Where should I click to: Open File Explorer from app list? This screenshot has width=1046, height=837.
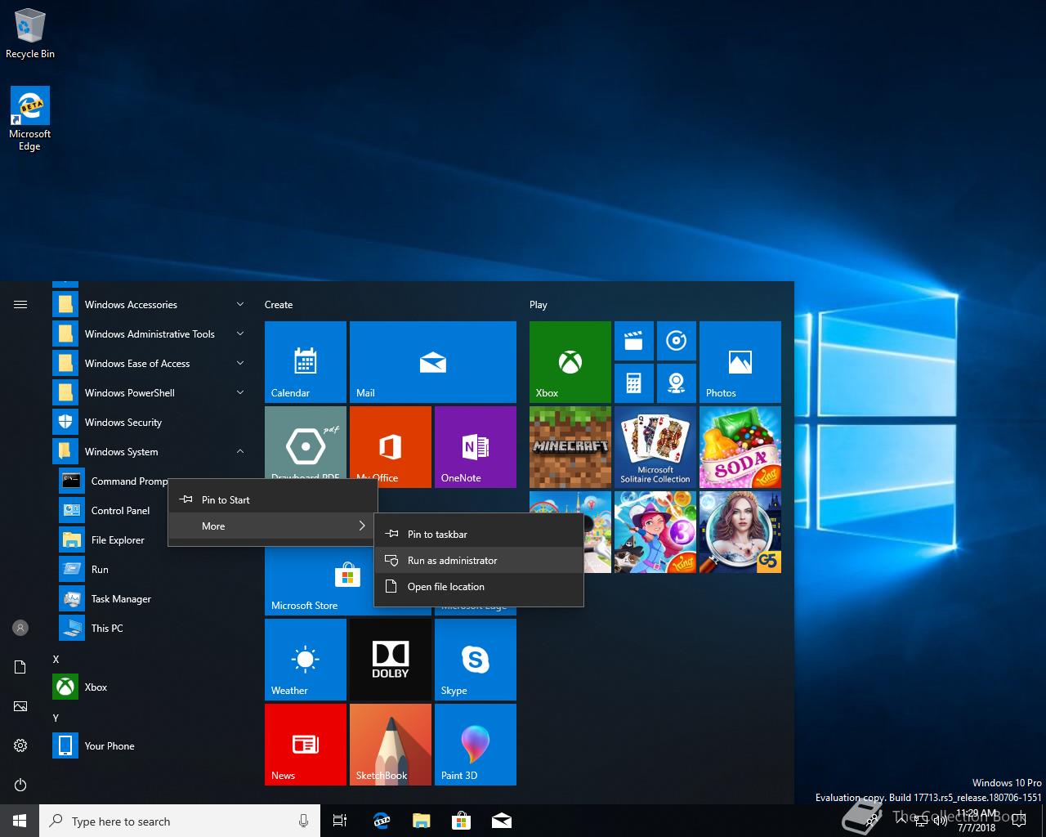pos(111,539)
